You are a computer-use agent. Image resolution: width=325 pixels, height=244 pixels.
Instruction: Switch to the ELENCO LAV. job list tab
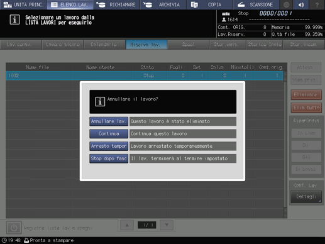[70, 4]
